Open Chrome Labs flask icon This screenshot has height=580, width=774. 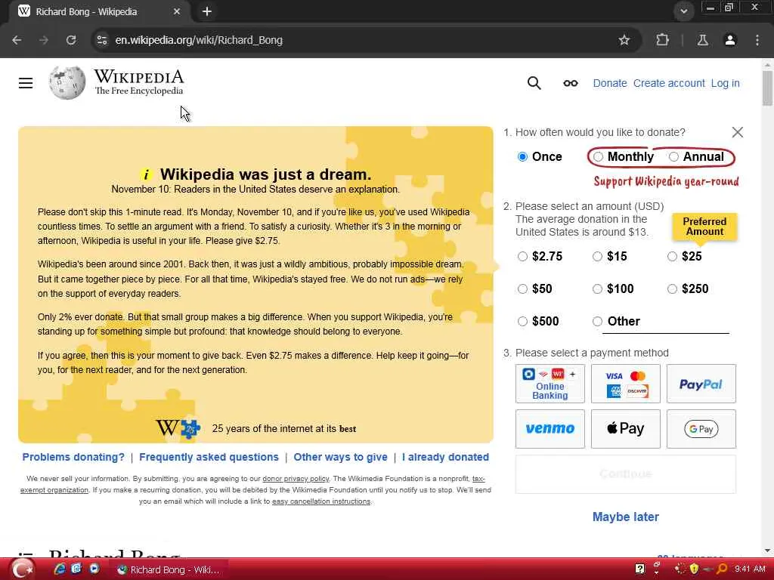[702, 40]
